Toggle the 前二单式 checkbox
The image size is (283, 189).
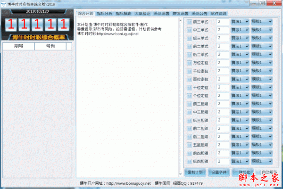coord(189,47)
